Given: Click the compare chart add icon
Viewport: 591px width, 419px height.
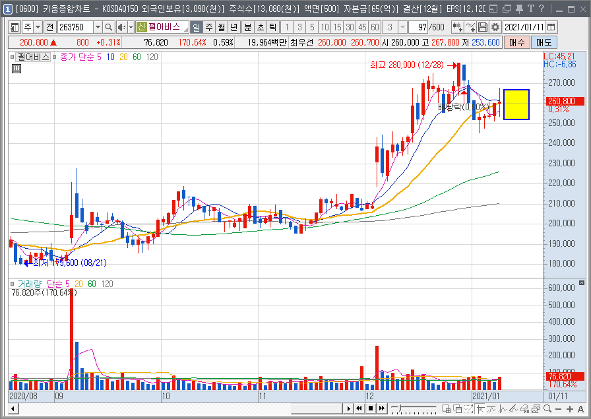Looking at the screenshot, I should coord(458,27).
